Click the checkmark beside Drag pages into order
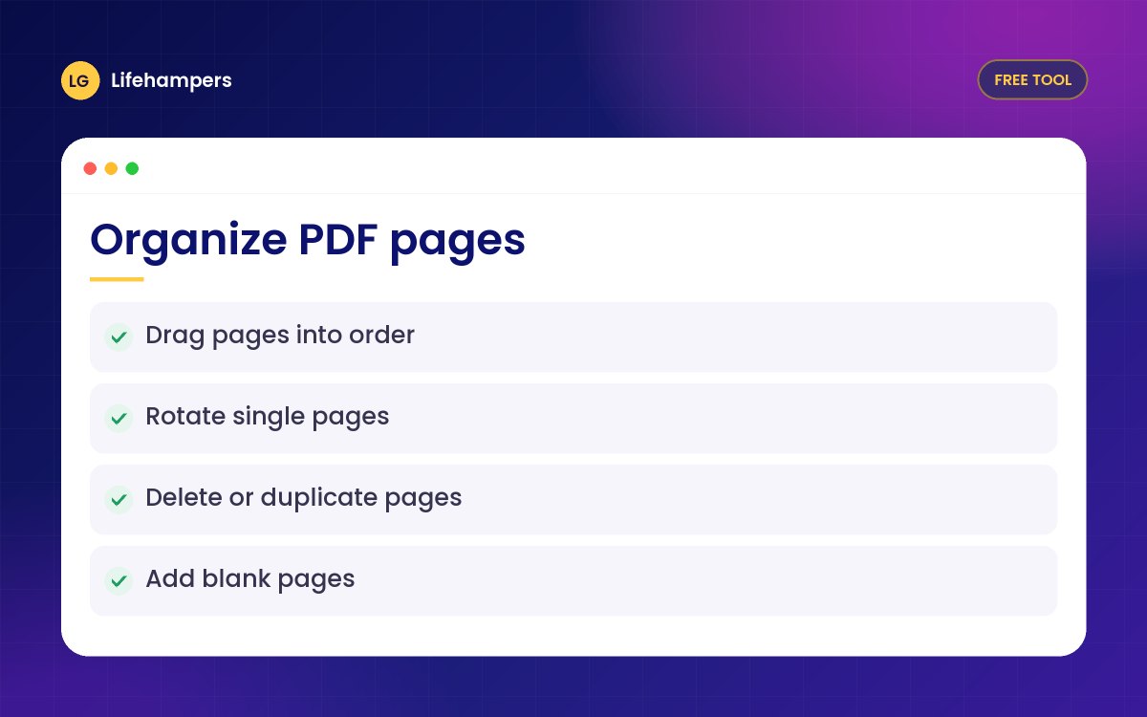The image size is (1147, 717). coord(119,337)
